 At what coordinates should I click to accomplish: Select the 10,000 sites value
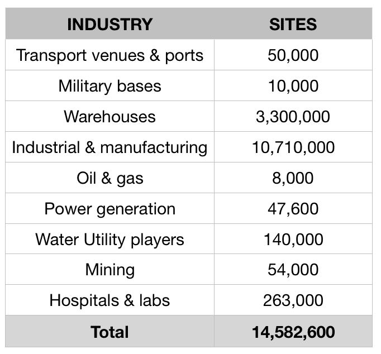coord(293,86)
